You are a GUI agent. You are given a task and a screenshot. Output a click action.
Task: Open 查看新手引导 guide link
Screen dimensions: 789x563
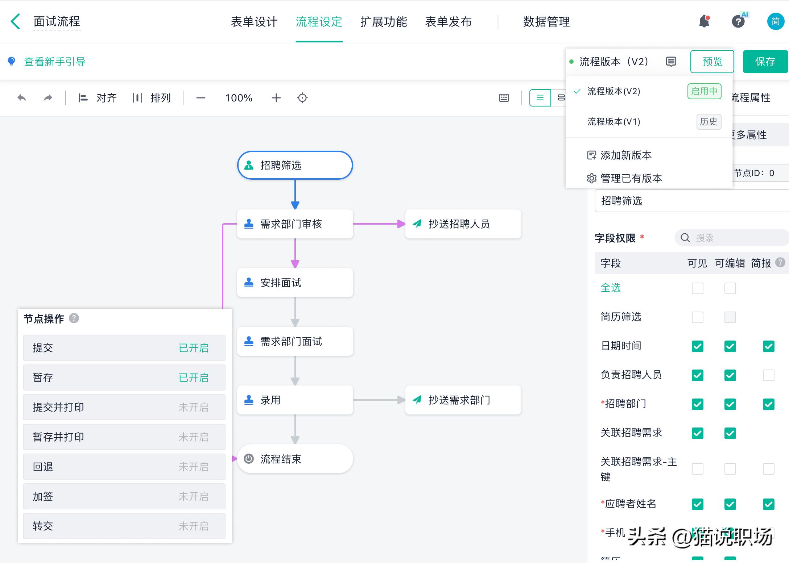coord(54,62)
